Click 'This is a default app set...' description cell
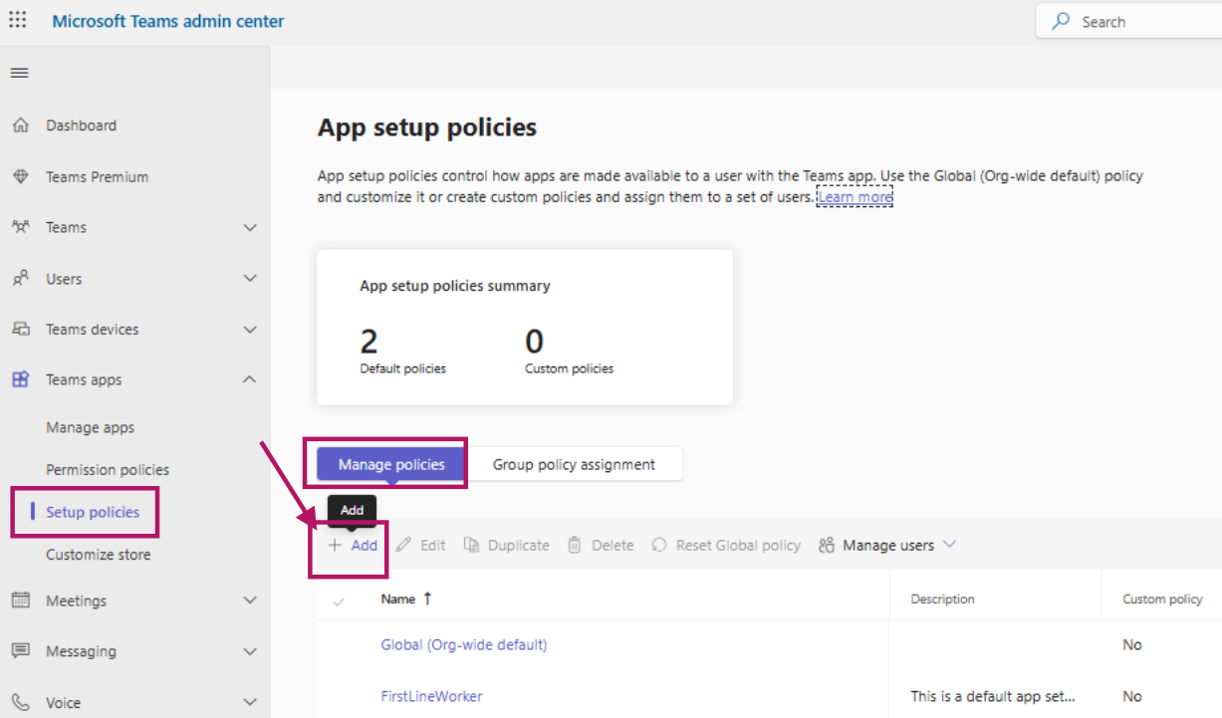 tap(993, 696)
